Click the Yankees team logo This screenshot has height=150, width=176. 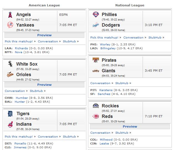click(x=10, y=25)
